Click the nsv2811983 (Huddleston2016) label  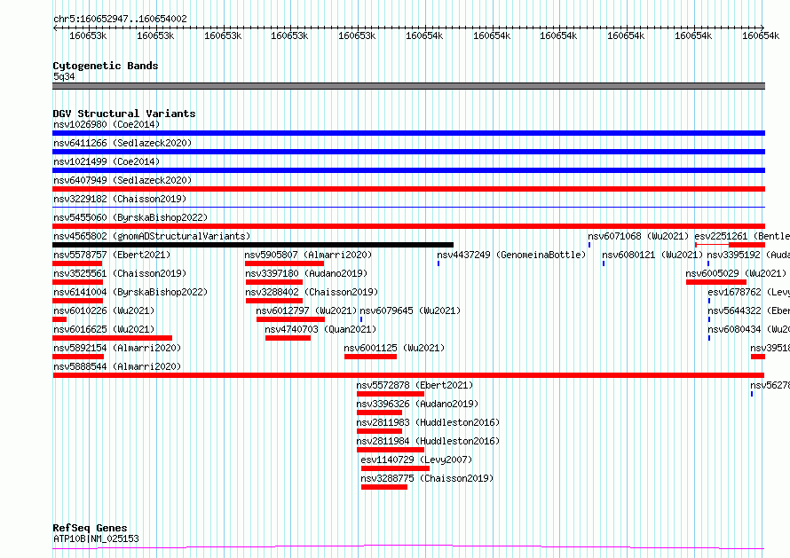coord(428,422)
